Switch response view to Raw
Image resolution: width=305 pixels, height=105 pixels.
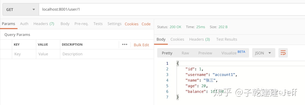(185, 53)
